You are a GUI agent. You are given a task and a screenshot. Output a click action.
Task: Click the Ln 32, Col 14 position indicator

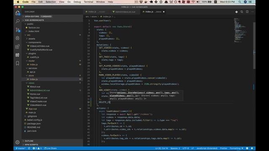(161, 148)
